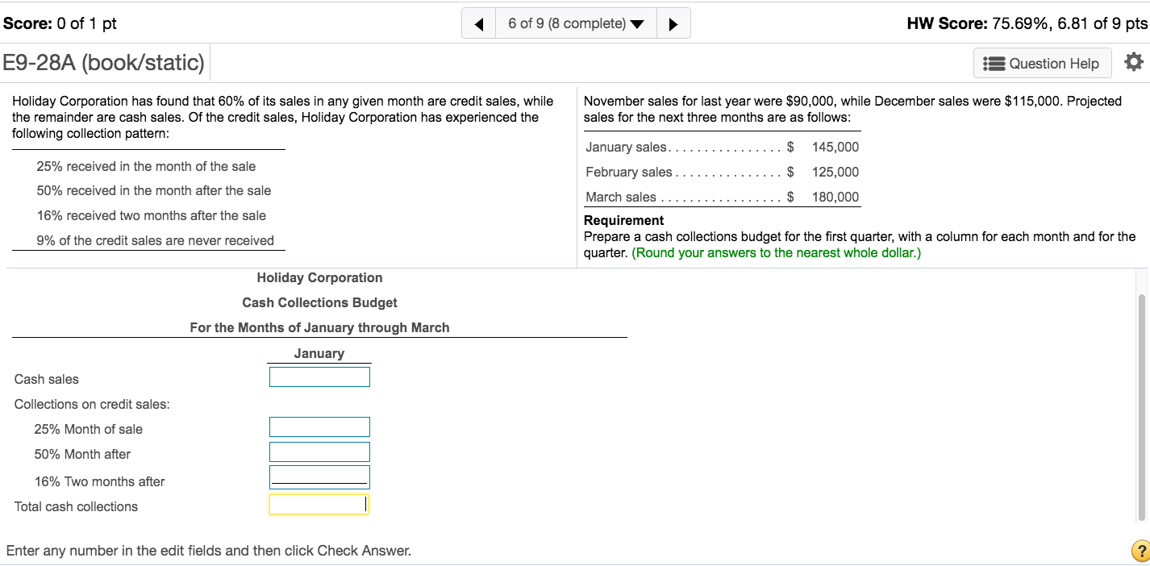The width and height of the screenshot is (1150, 566).
Task: Select the 'E9-28A (book/static)' title text
Action: (x=104, y=62)
